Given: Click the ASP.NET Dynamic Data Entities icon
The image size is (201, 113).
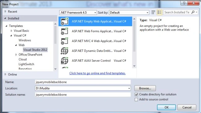Looking at the screenshot, I should 65,51.
